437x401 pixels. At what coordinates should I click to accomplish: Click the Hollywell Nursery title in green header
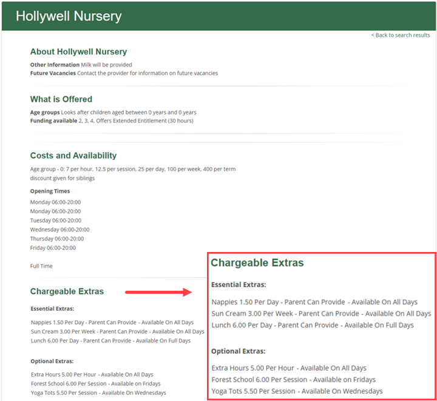click(69, 16)
